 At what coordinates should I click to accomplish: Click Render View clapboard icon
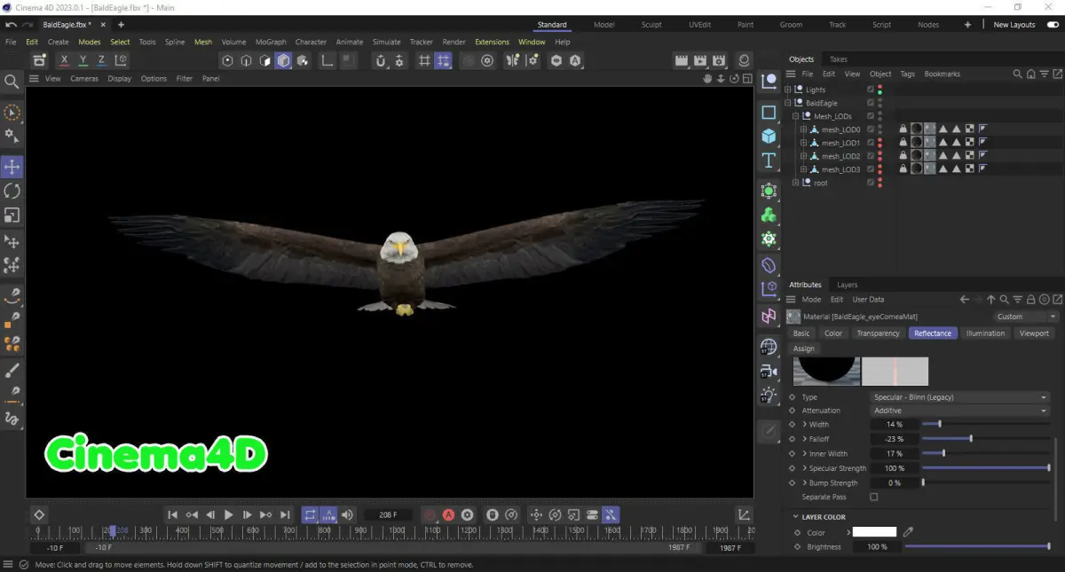point(682,60)
